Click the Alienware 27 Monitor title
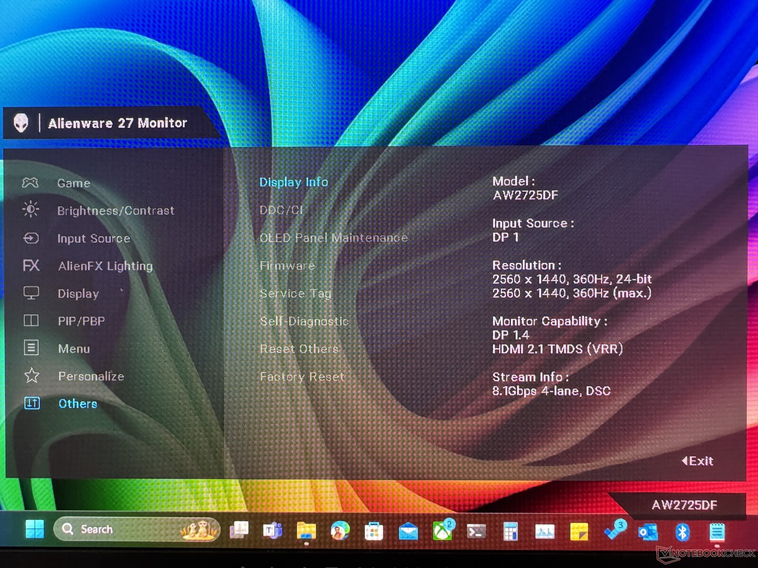This screenshot has width=758, height=568. point(117,123)
